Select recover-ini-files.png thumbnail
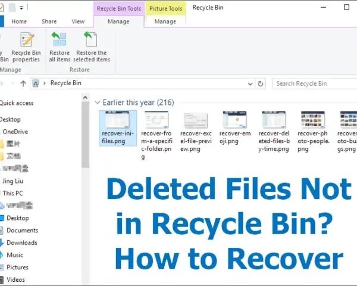Image resolution: width=357 pixels, height=286 pixels. pyautogui.click(x=118, y=128)
